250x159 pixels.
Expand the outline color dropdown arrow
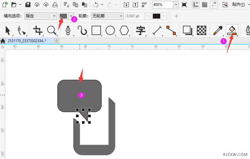(164, 16)
